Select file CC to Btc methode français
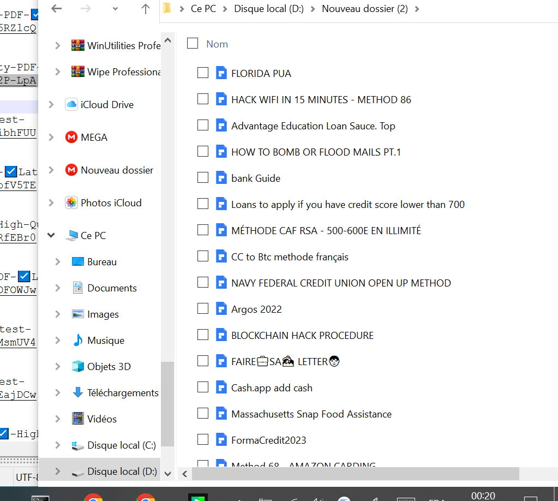Screen dimensions: 558x501 click(290, 257)
